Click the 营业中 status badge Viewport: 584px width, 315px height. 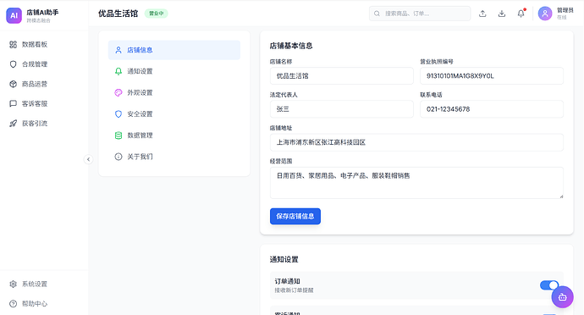[156, 14]
